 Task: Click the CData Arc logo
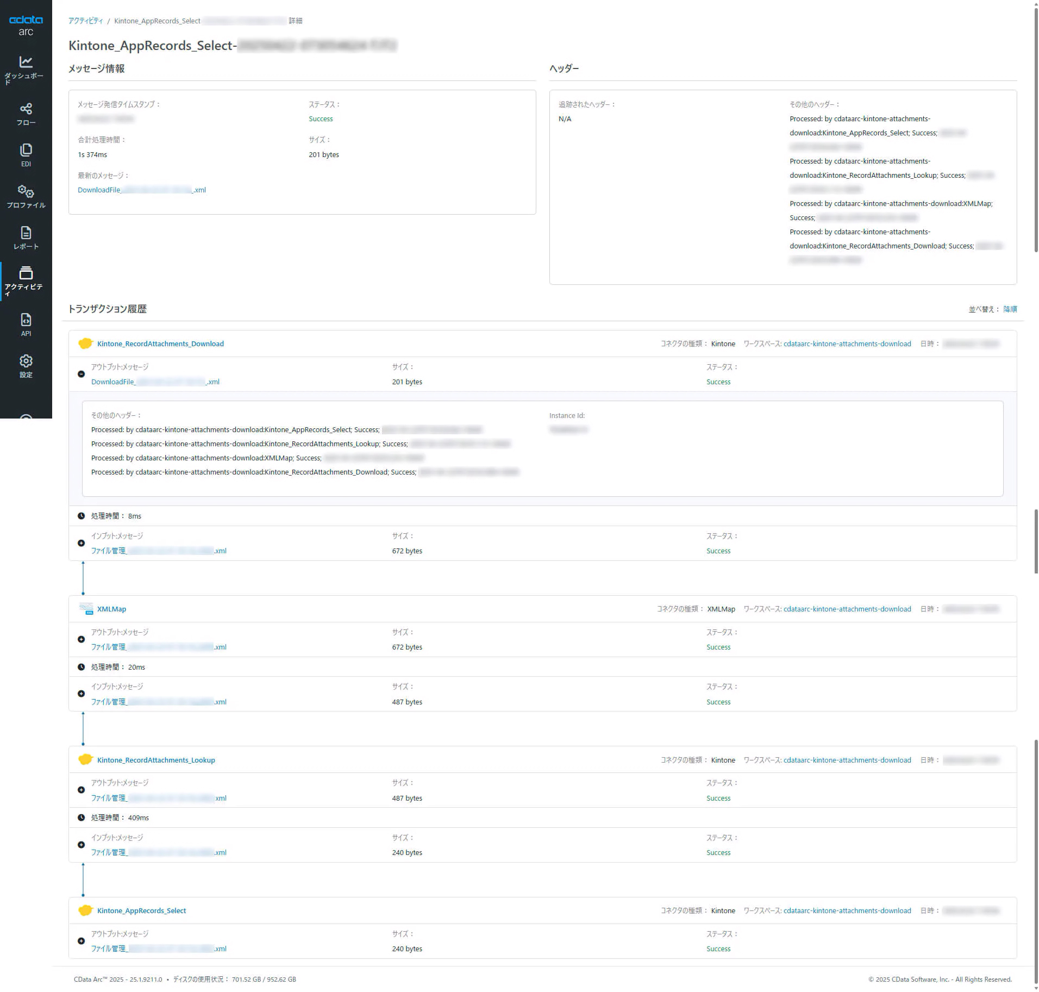point(26,25)
